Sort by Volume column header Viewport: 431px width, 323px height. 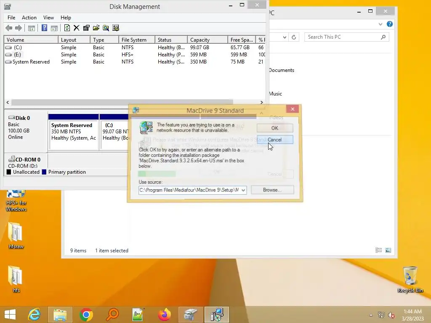pos(31,40)
